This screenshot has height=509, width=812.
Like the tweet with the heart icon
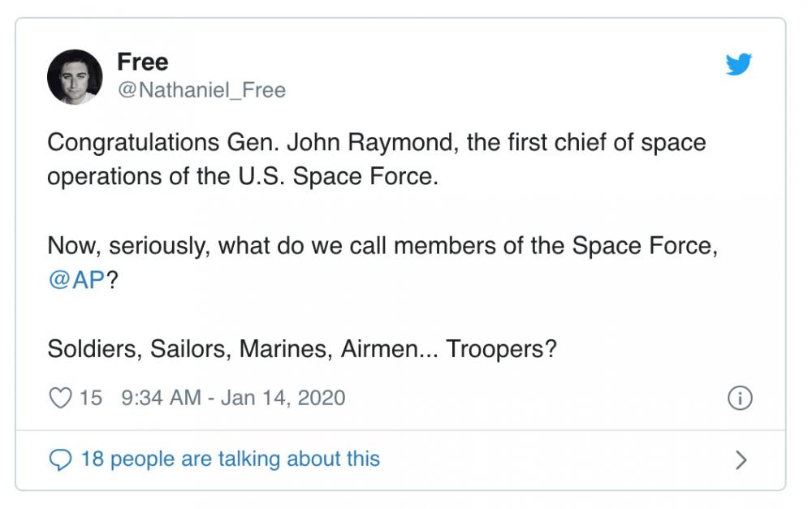(x=60, y=398)
